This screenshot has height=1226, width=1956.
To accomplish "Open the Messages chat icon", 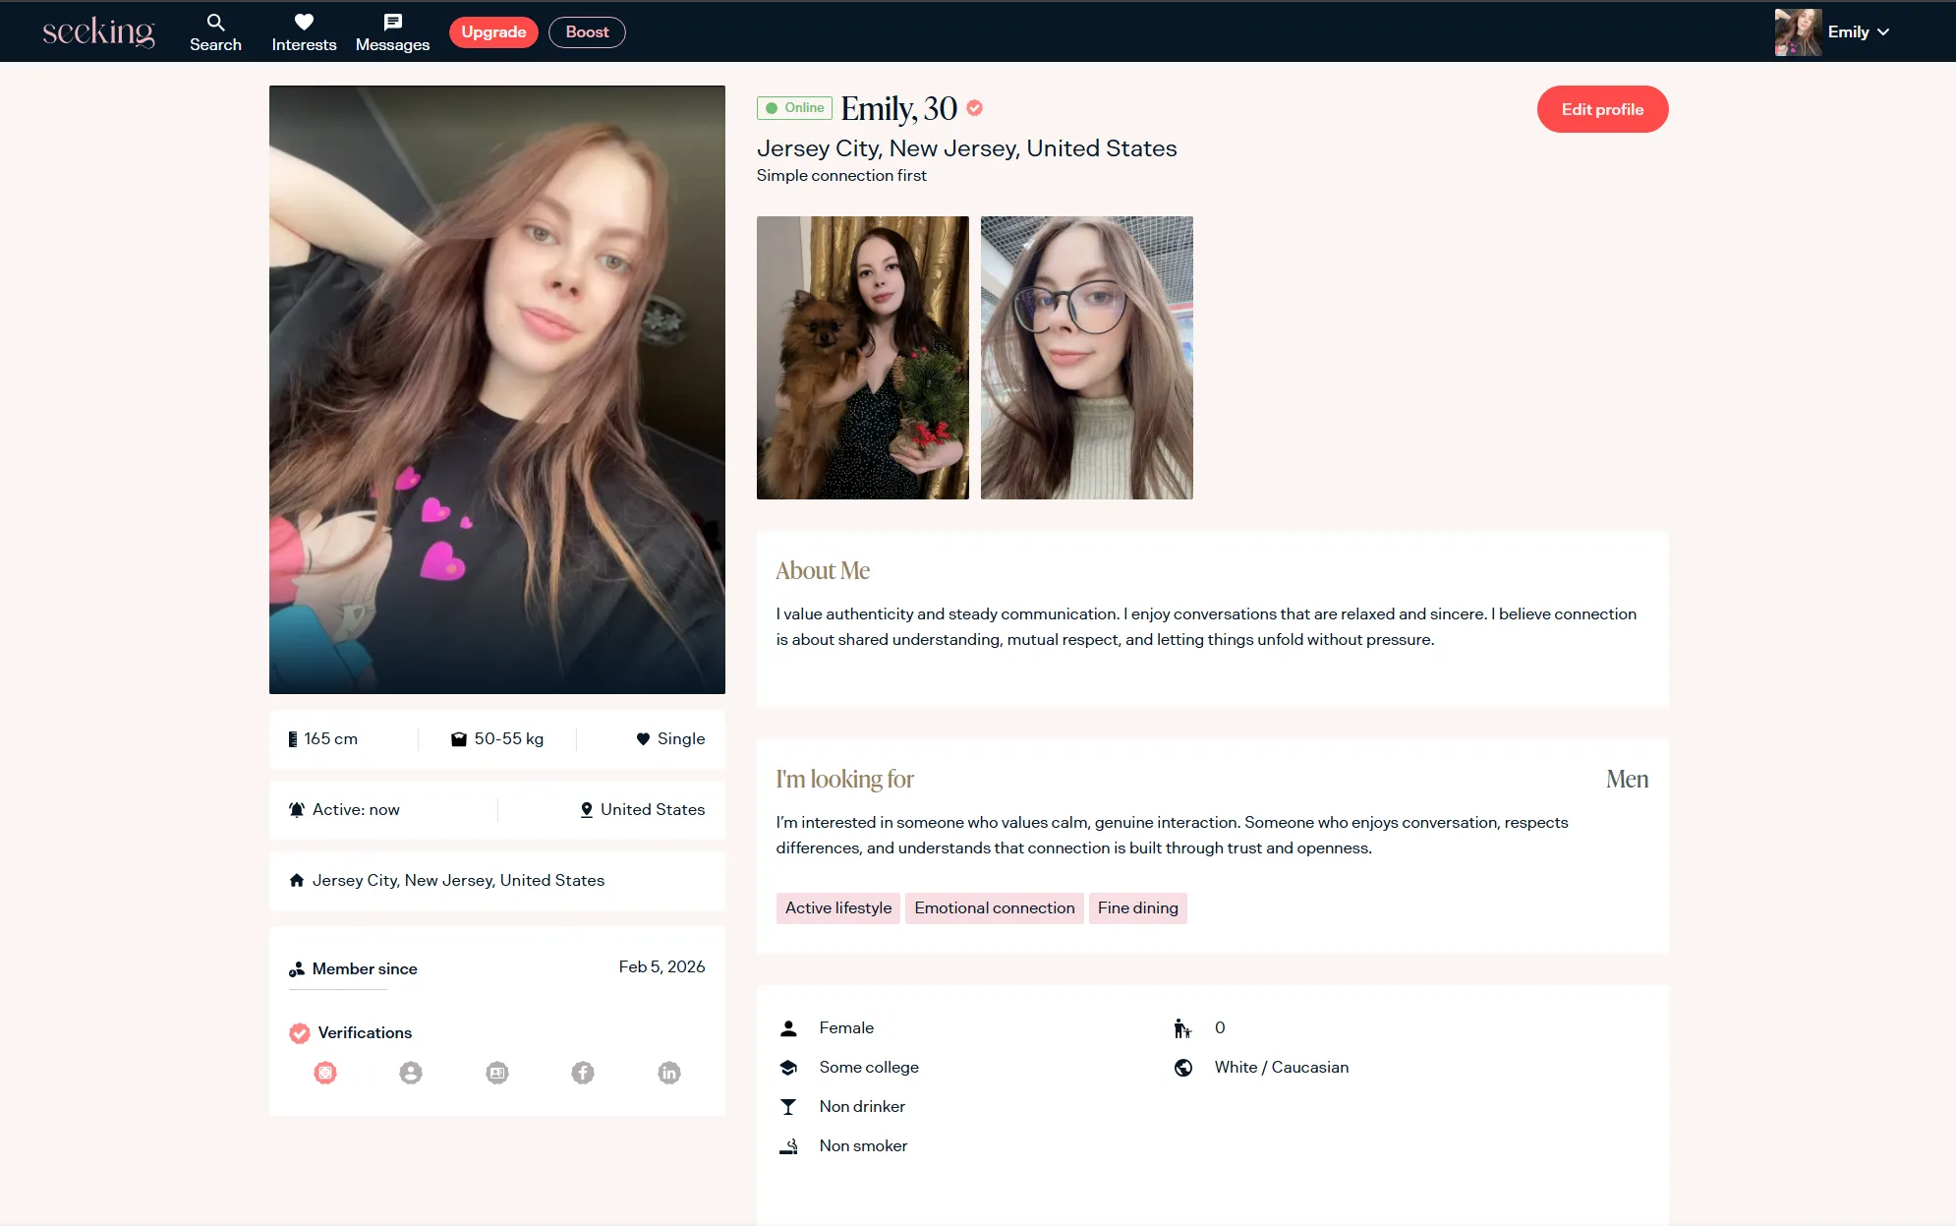I will tap(392, 23).
